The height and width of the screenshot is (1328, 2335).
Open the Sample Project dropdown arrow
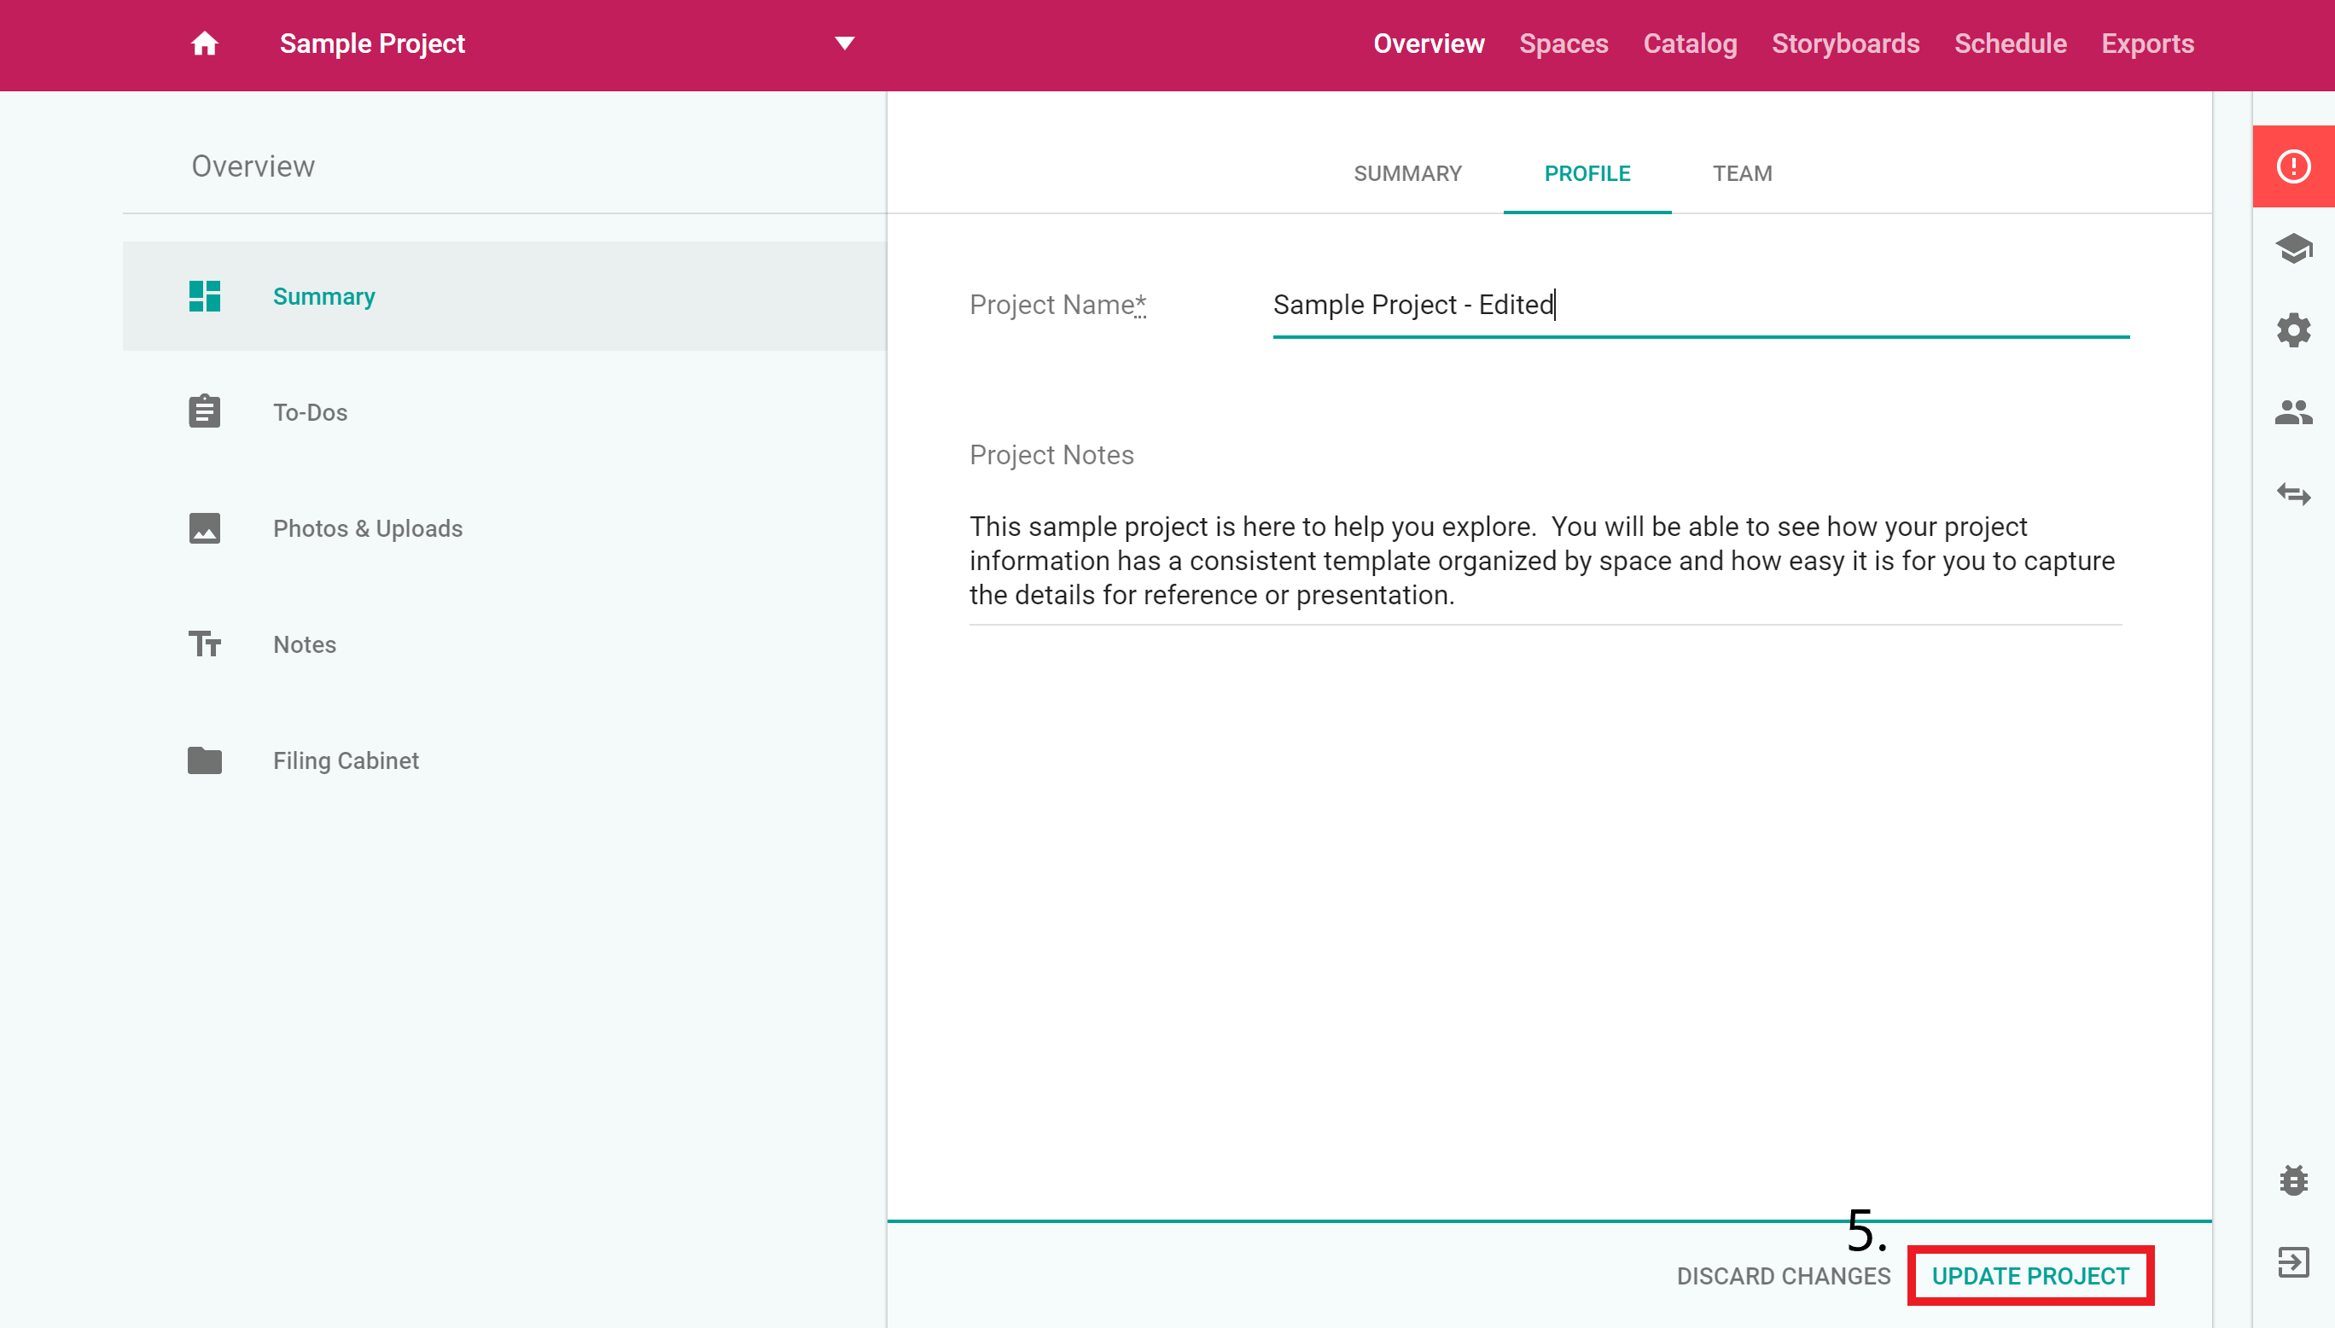(844, 44)
